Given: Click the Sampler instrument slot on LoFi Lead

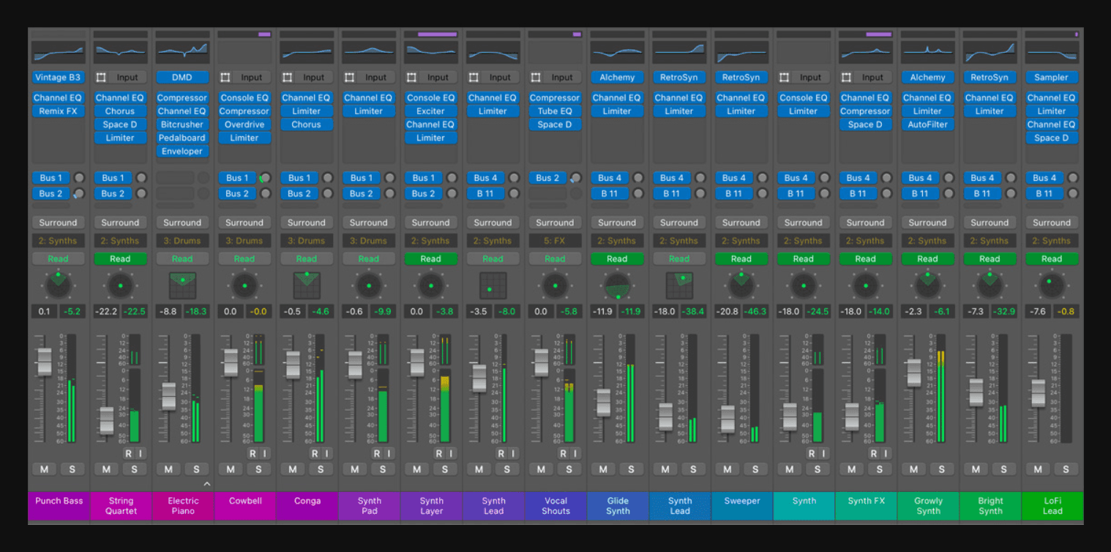Looking at the screenshot, I should pos(1052,77).
